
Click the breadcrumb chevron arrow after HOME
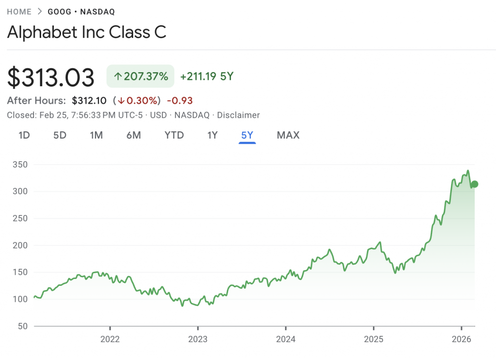pyautogui.click(x=40, y=12)
